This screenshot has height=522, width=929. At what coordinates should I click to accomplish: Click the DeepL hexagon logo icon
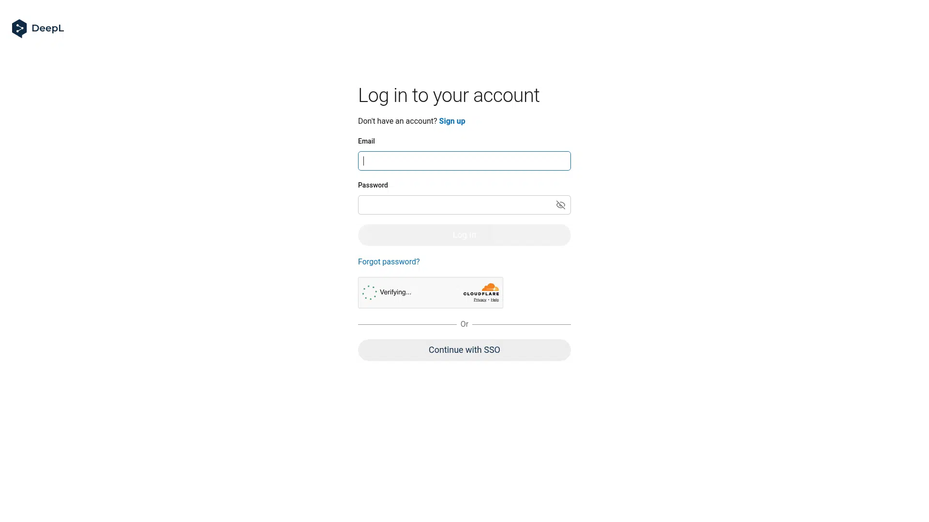(x=19, y=29)
